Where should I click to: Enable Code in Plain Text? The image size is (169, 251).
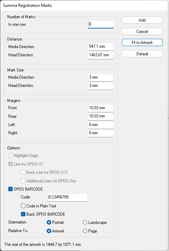click(x=23, y=206)
